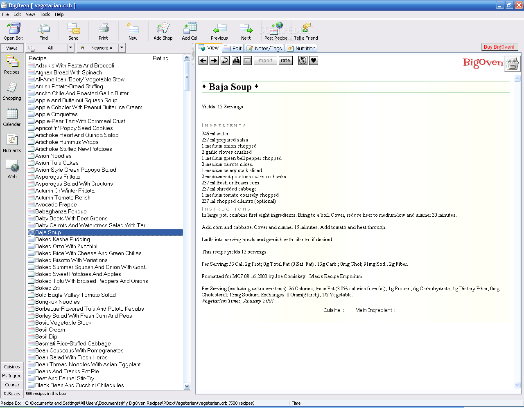Sort list by Rating column header

coord(167,58)
